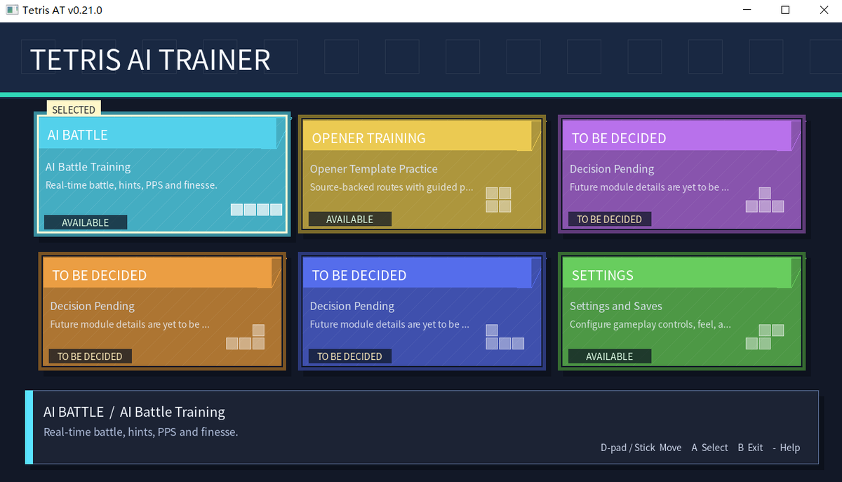Click the SELECTED tag above AI Battle
This screenshot has width=842, height=482.
click(x=74, y=109)
